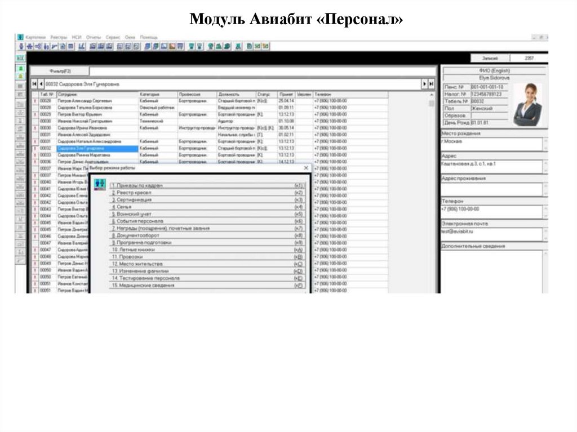Image resolution: width=577 pixels, height=432 pixels.
Task: Click the Должность column header
Action: [x=237, y=95]
